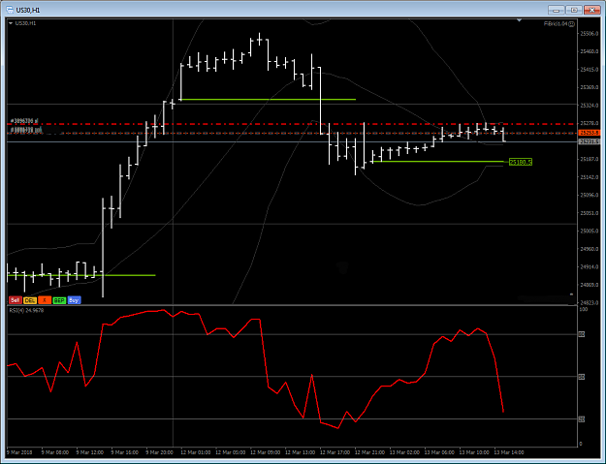Click the 25506.0 price scale value

[590, 34]
